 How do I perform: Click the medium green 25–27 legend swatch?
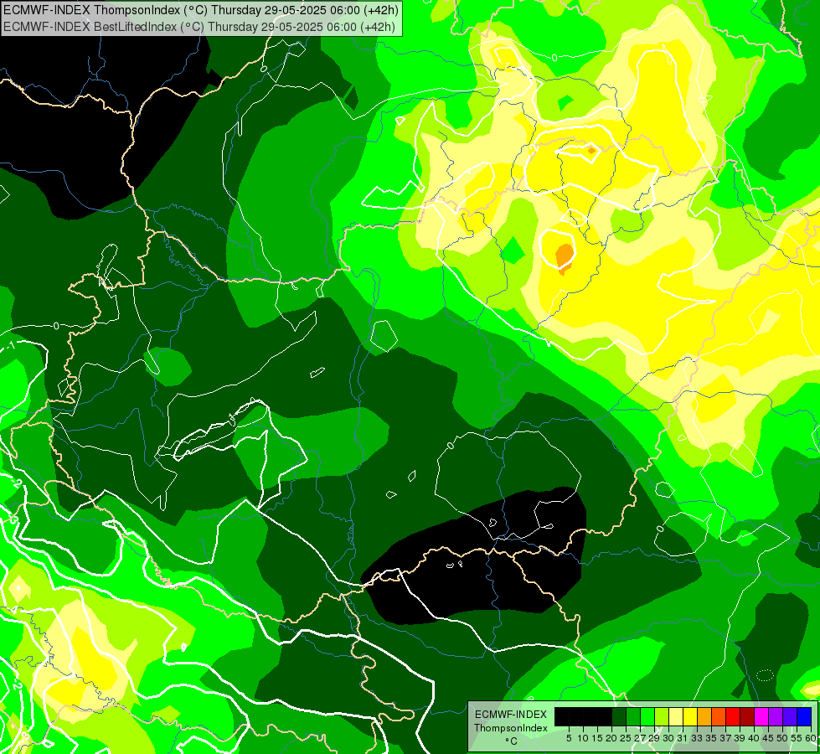pyautogui.click(x=633, y=716)
